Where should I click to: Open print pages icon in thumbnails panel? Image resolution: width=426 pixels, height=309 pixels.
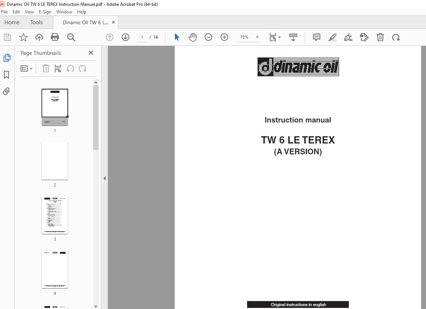[x=58, y=69]
